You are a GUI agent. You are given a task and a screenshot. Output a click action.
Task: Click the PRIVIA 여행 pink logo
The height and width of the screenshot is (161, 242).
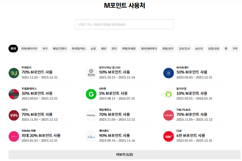tap(14, 136)
